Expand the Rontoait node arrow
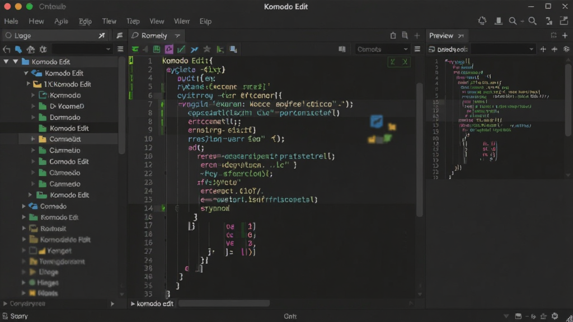The image size is (573, 322). click(24, 229)
